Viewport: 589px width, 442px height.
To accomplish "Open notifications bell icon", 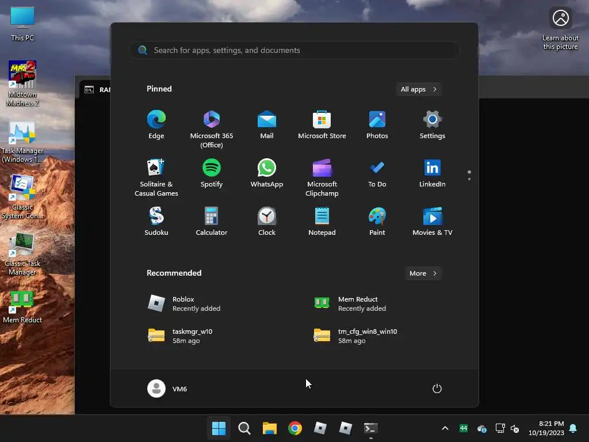I will (573, 428).
